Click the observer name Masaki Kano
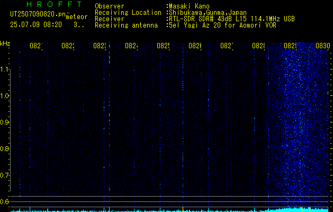333x212 pixels. coord(189,6)
